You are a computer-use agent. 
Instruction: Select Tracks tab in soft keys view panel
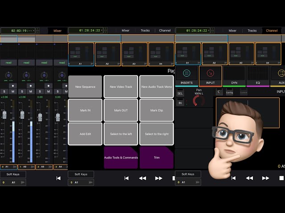click(145, 31)
